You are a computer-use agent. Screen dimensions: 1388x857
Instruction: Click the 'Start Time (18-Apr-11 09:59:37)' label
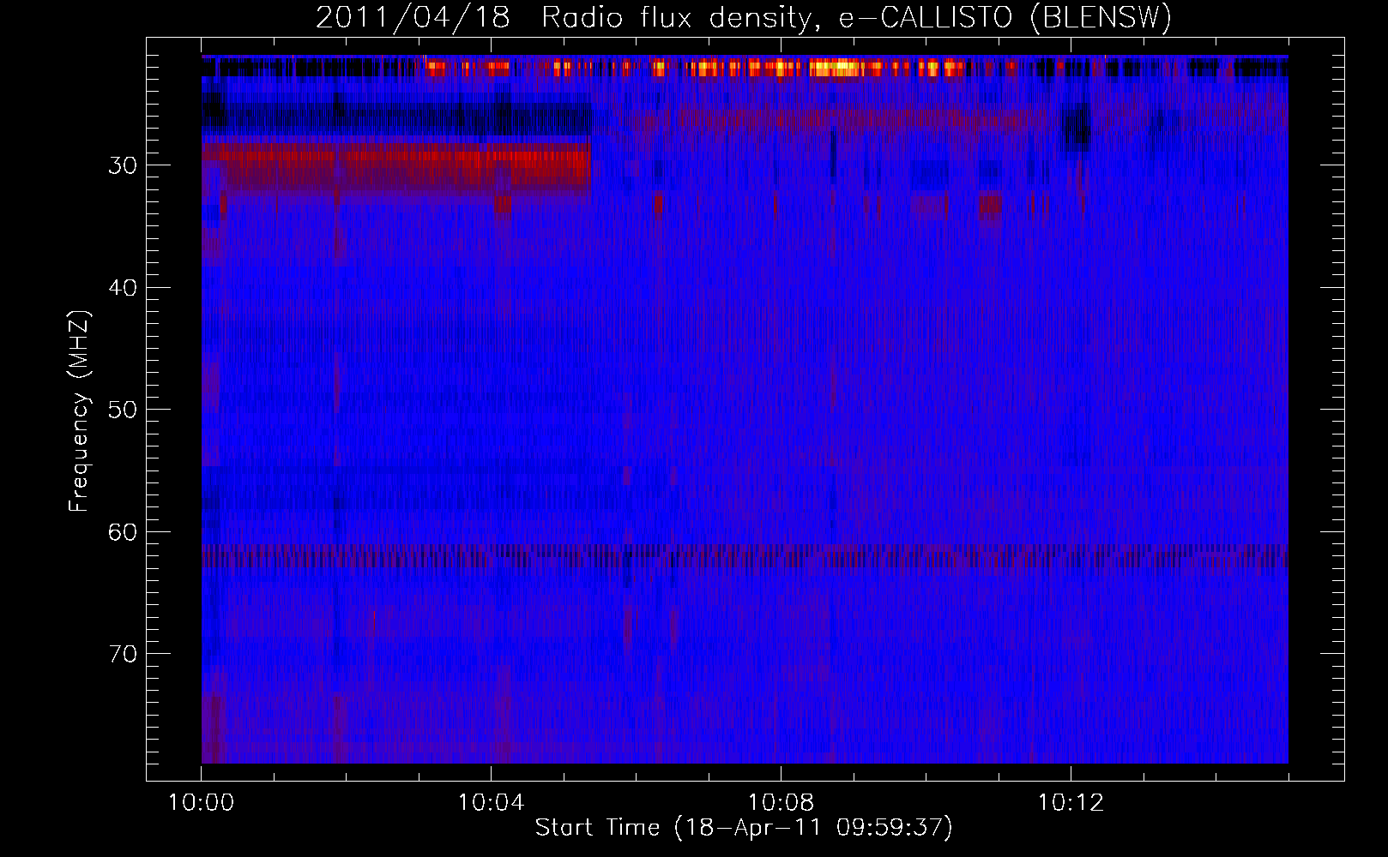click(x=744, y=828)
